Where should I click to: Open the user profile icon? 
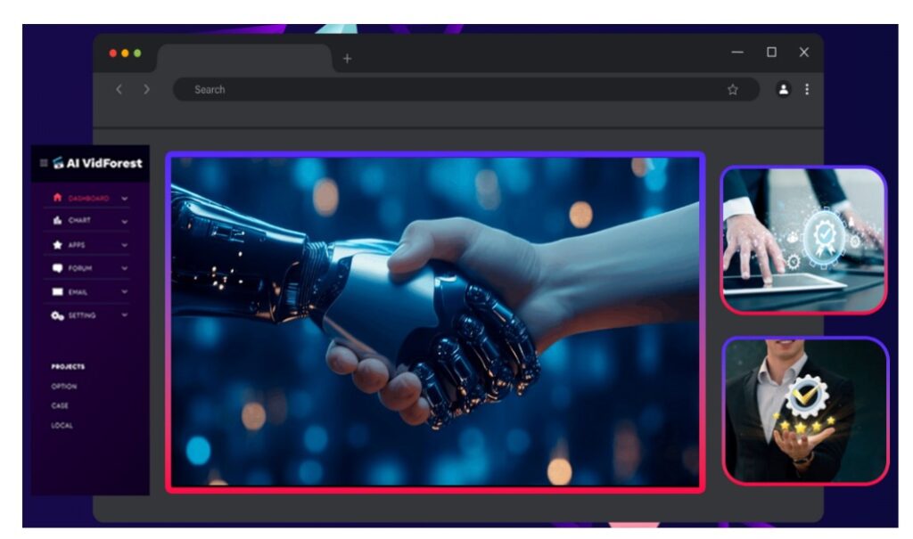coord(783,89)
